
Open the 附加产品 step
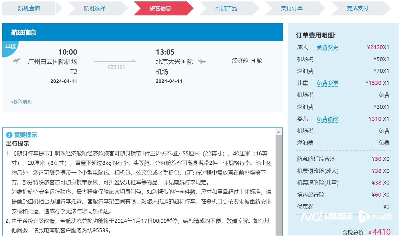click(x=226, y=8)
